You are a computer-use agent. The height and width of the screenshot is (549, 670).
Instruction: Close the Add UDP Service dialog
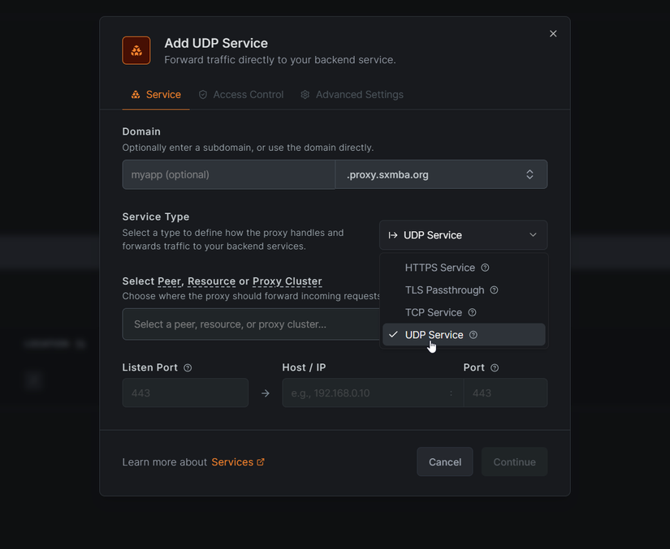pyautogui.click(x=553, y=34)
